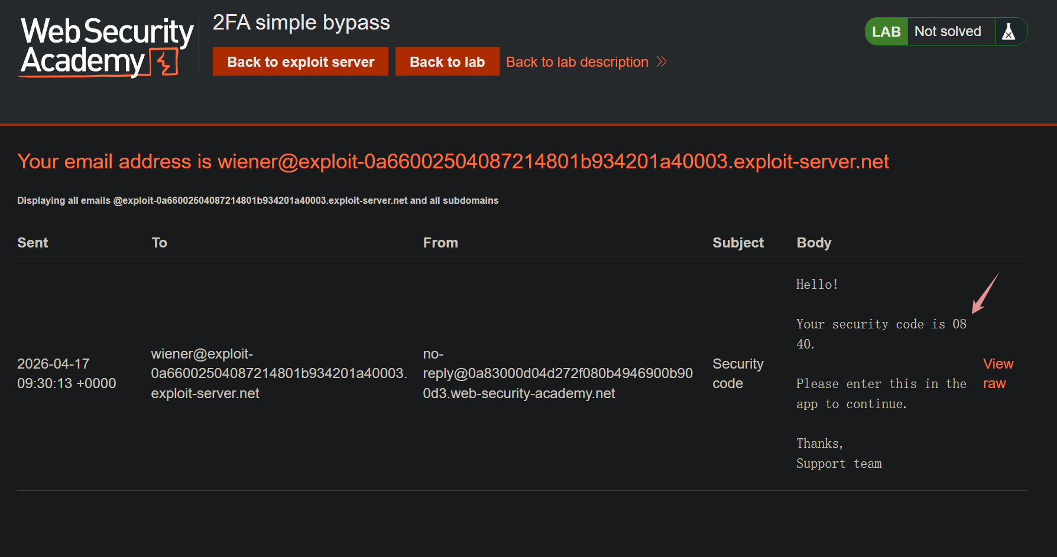
Task: Click the Web Security Academy logo
Action: pyautogui.click(x=108, y=47)
